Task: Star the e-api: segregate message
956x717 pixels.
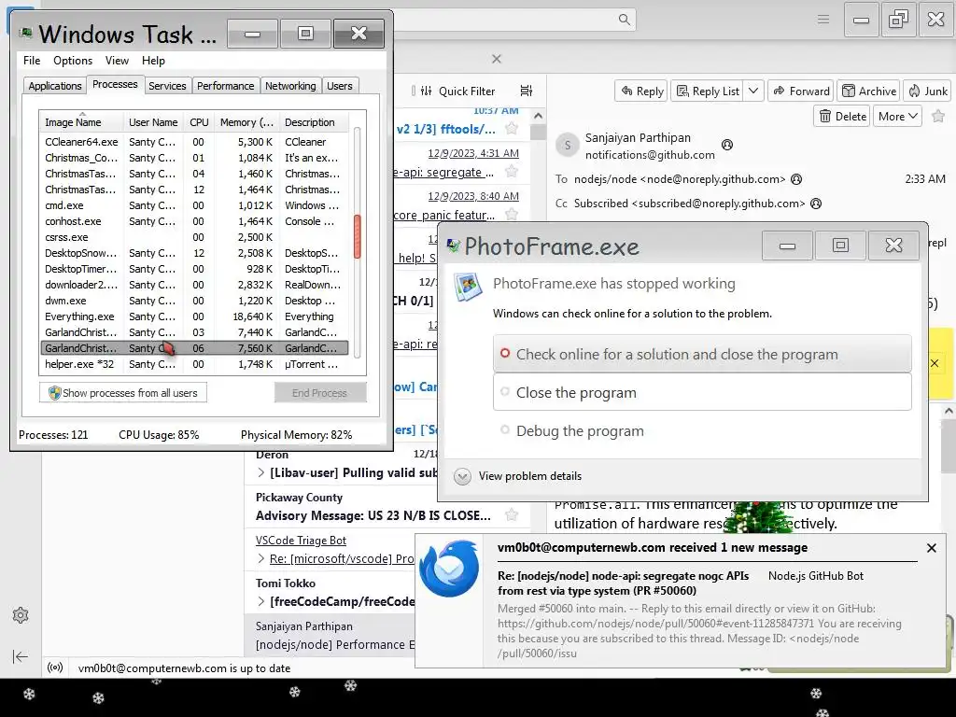Action: pyautogui.click(x=512, y=172)
